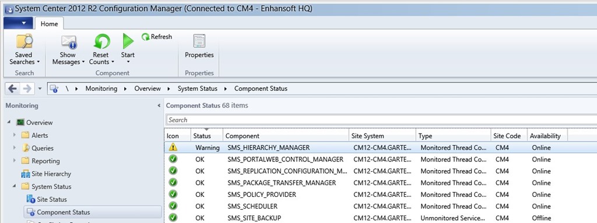Click Unmonitored Service type cell

pos(453,218)
